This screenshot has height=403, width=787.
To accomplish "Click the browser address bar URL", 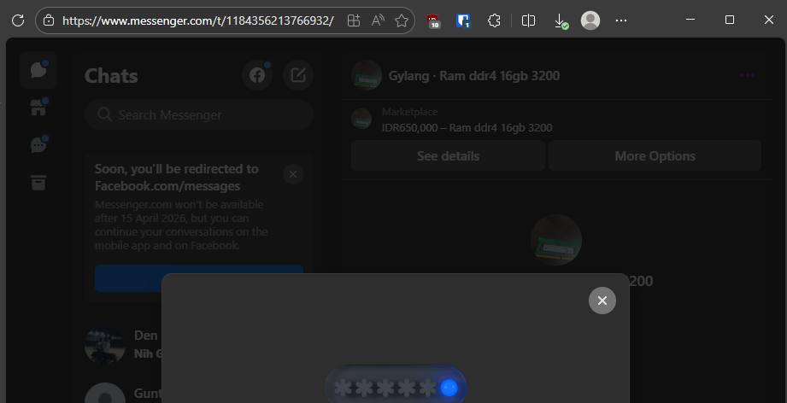I will [x=197, y=20].
